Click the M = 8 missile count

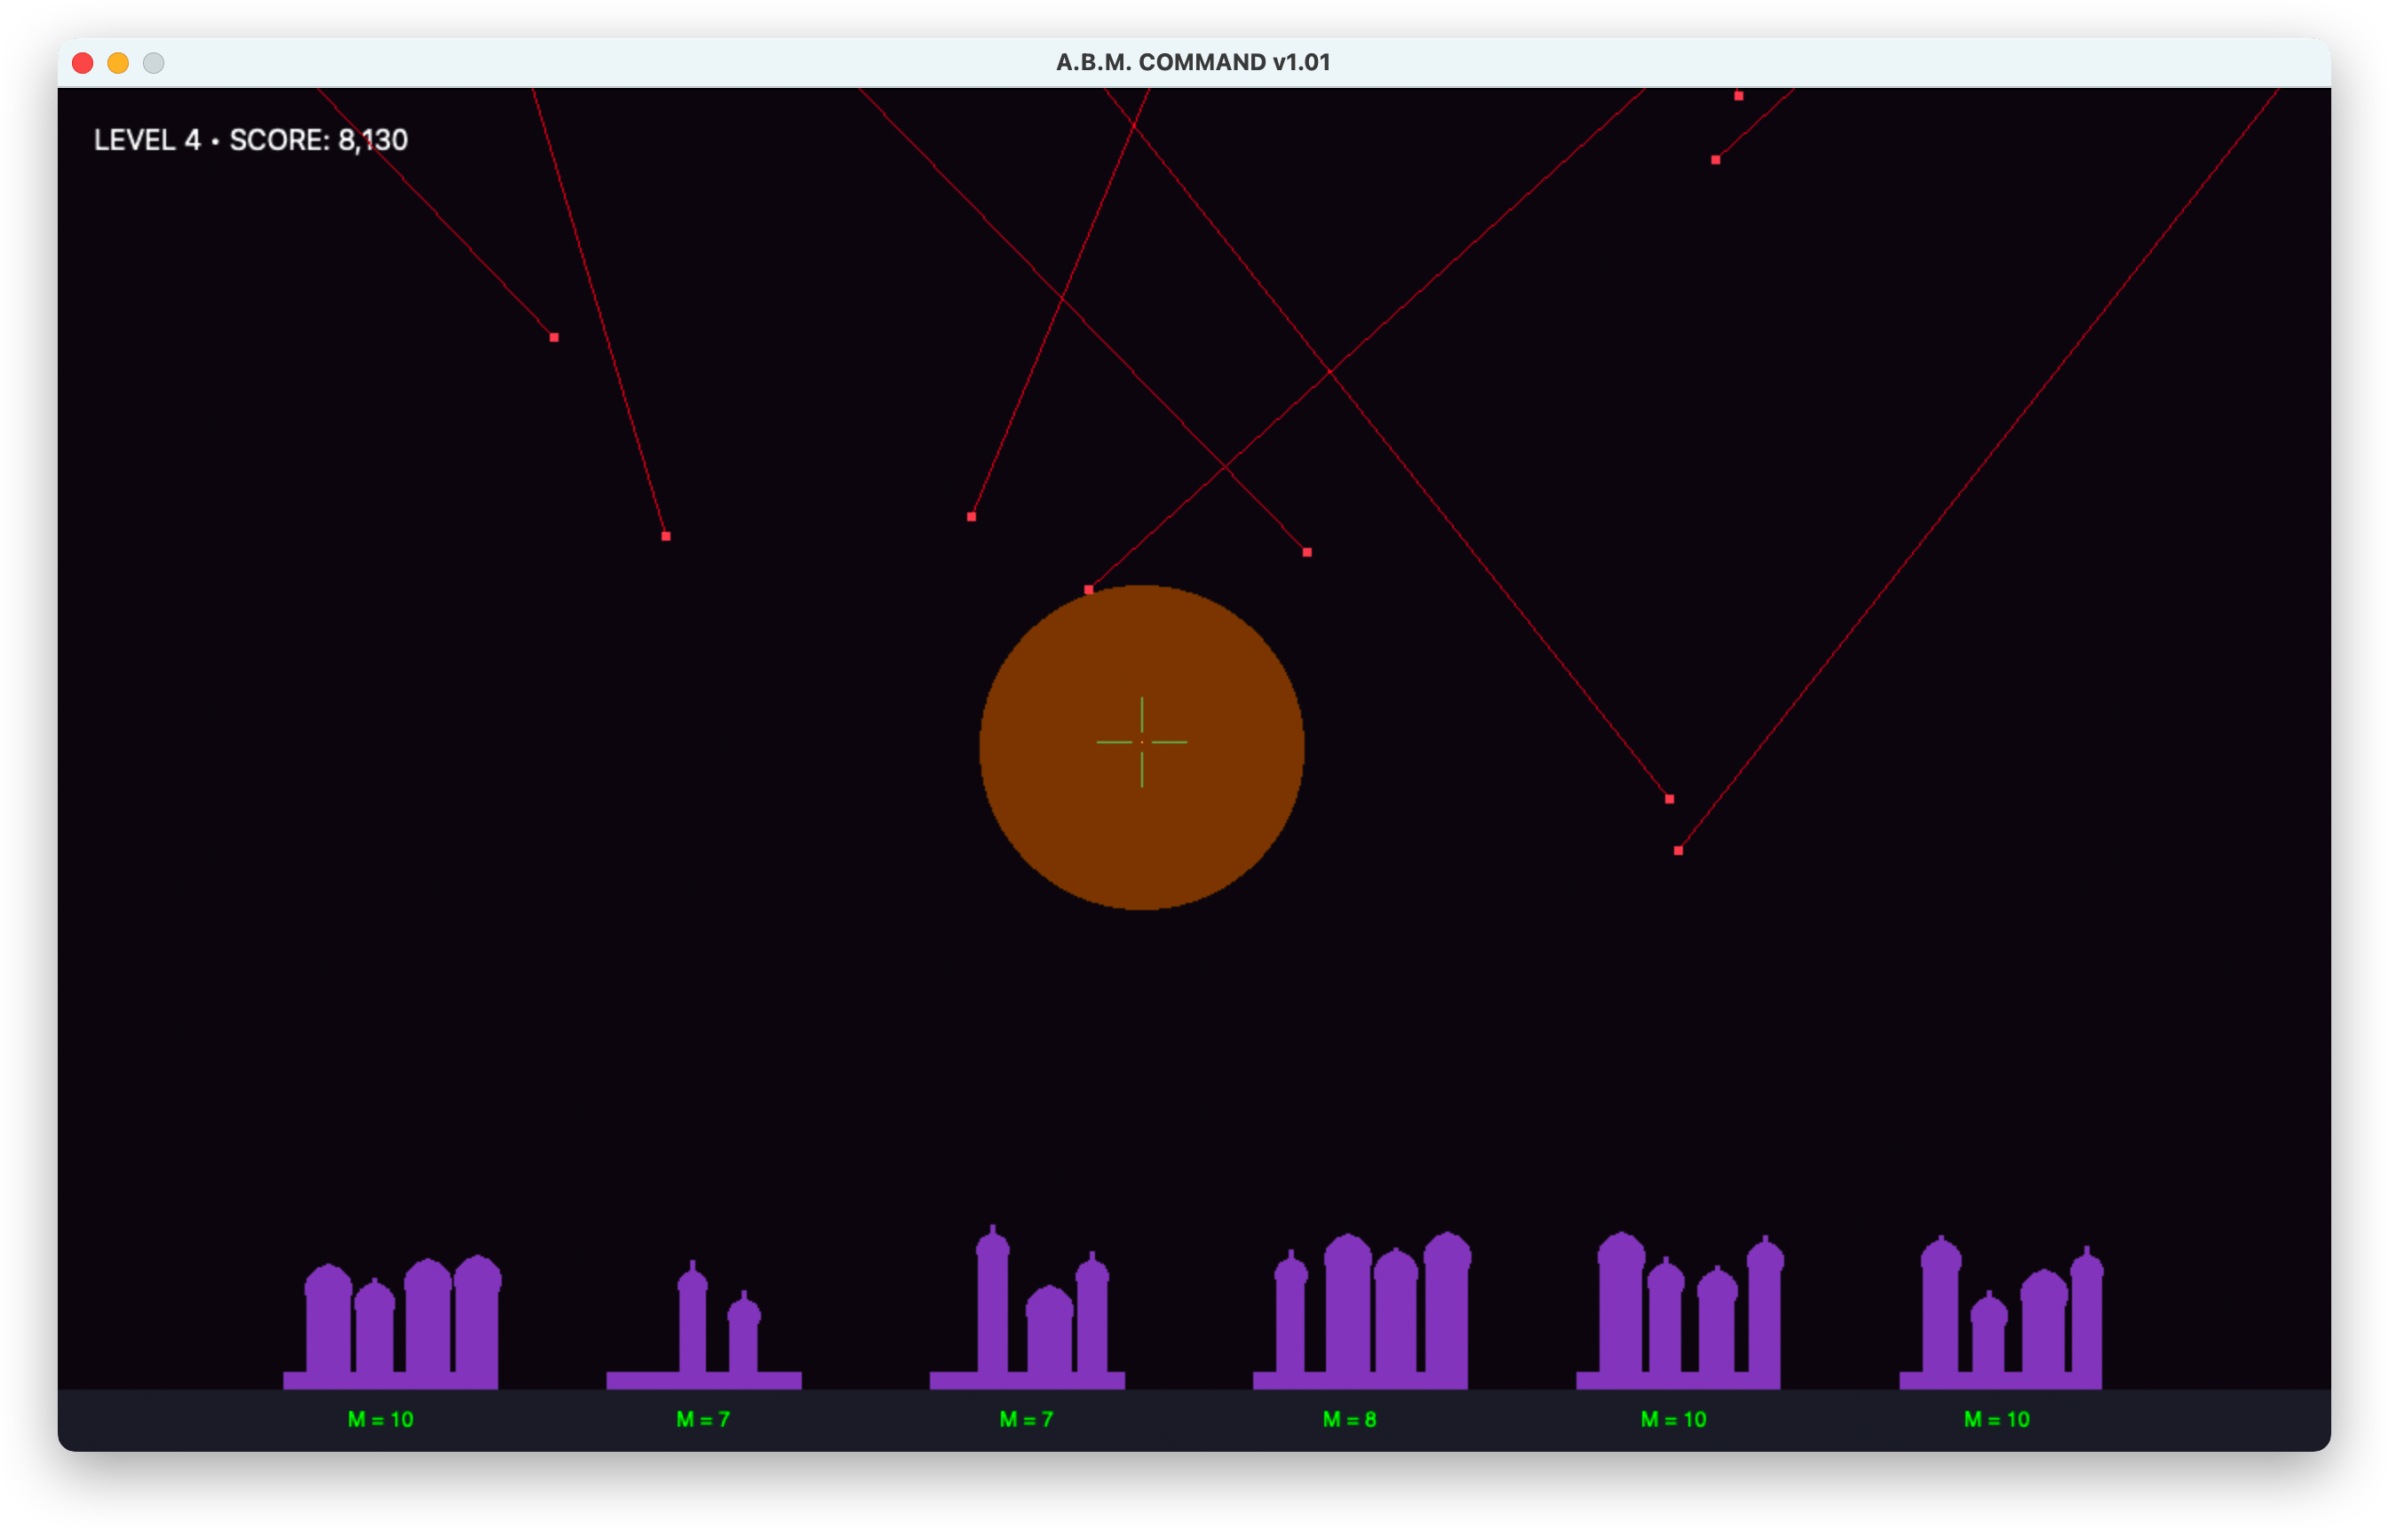1349,1420
